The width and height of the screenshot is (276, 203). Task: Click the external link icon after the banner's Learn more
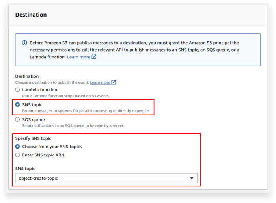click(94, 57)
